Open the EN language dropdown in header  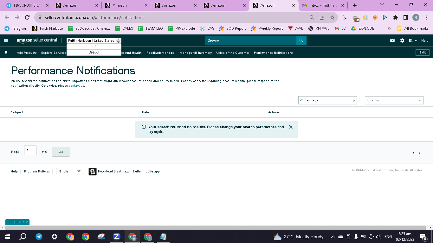coord(413,40)
